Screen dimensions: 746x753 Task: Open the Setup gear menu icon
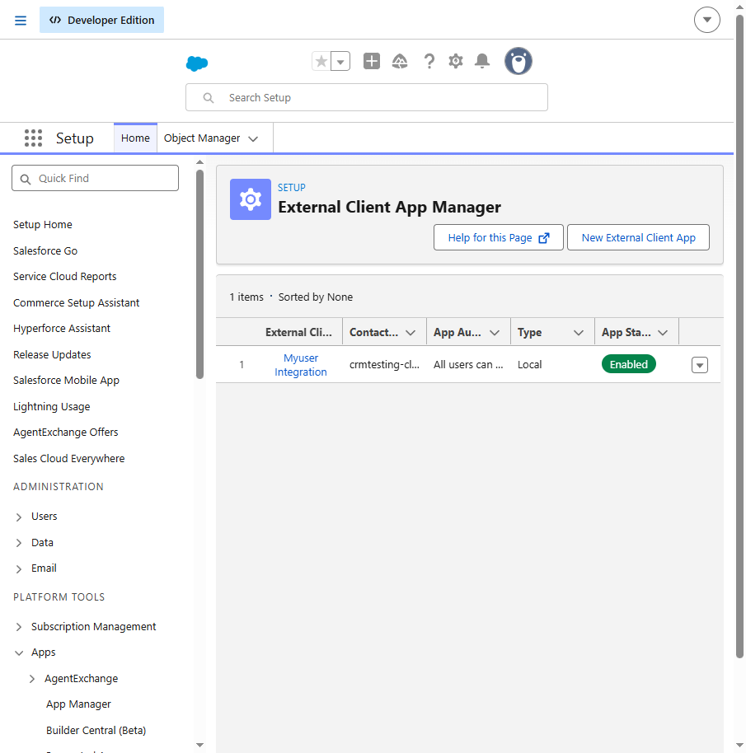pos(455,62)
